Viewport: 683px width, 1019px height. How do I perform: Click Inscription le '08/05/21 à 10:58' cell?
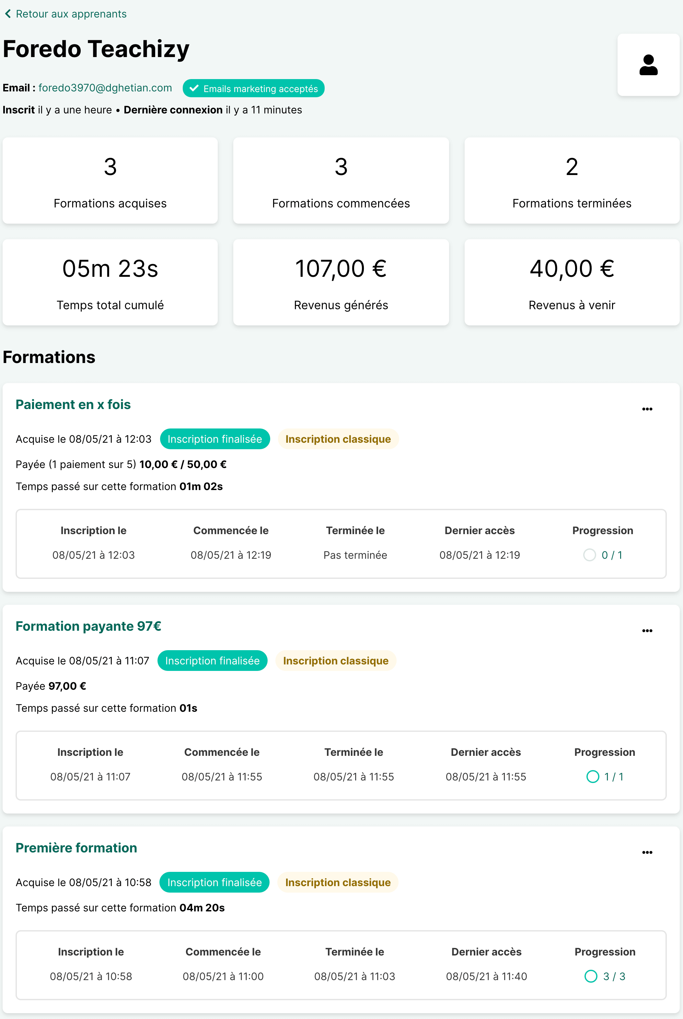click(91, 976)
